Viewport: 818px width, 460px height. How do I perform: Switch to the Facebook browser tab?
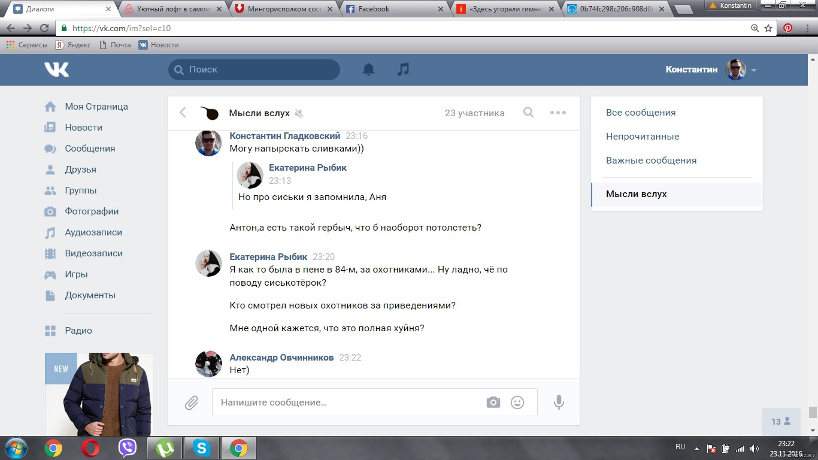tap(393, 9)
